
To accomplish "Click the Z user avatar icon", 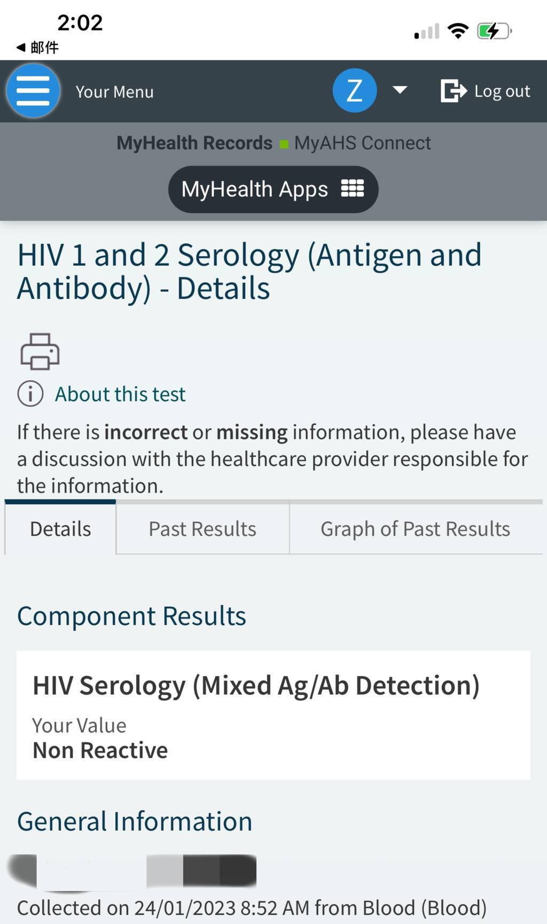I will click(355, 90).
